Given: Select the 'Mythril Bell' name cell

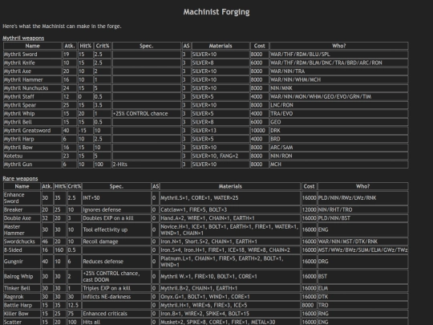Looking at the screenshot, I should point(33,122).
